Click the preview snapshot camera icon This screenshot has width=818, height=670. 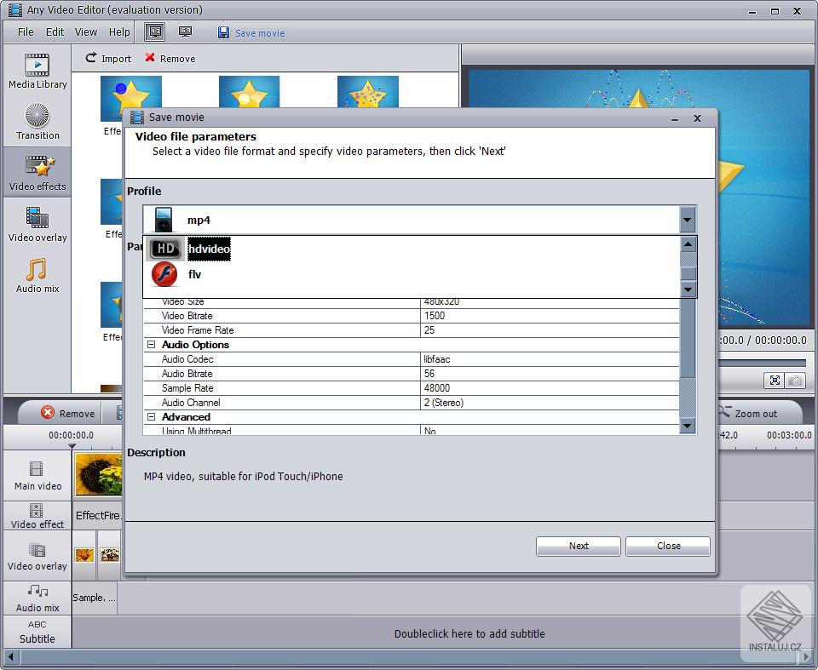(795, 381)
